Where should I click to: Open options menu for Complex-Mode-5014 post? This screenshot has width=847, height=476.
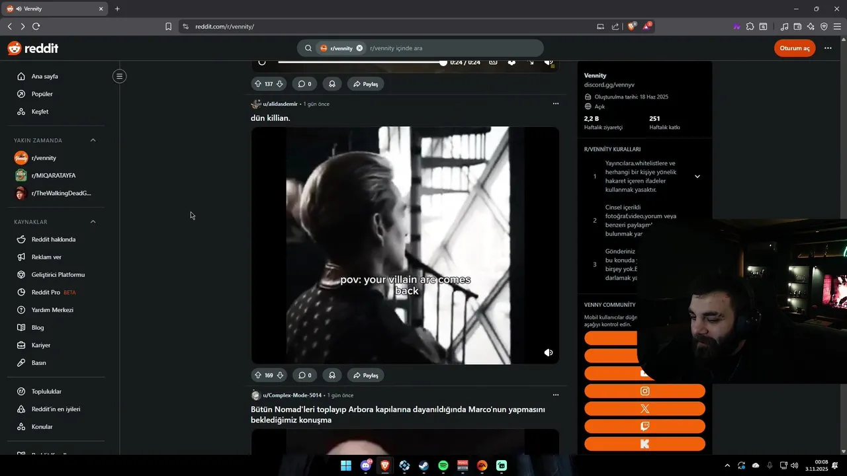(555, 395)
